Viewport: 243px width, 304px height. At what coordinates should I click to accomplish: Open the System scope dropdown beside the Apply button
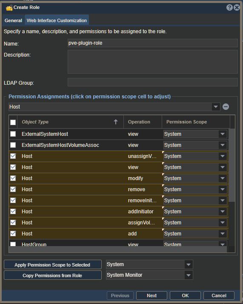click(189, 264)
